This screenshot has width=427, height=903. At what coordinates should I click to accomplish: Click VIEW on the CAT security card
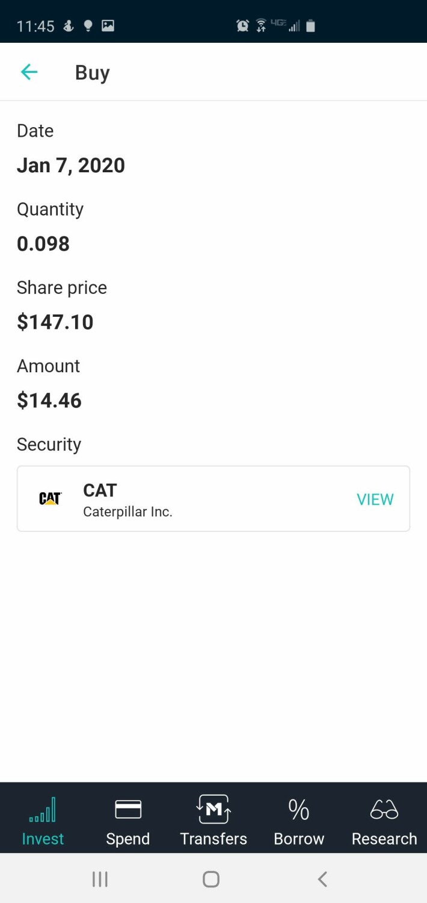point(375,499)
